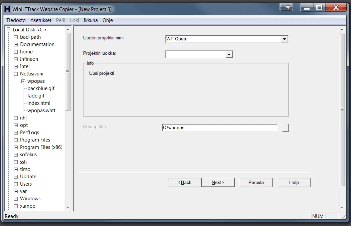
Task: Open the Tiedosto menu
Action: (16, 20)
